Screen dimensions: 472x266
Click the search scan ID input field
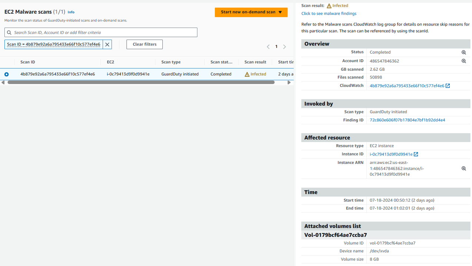coord(101,33)
